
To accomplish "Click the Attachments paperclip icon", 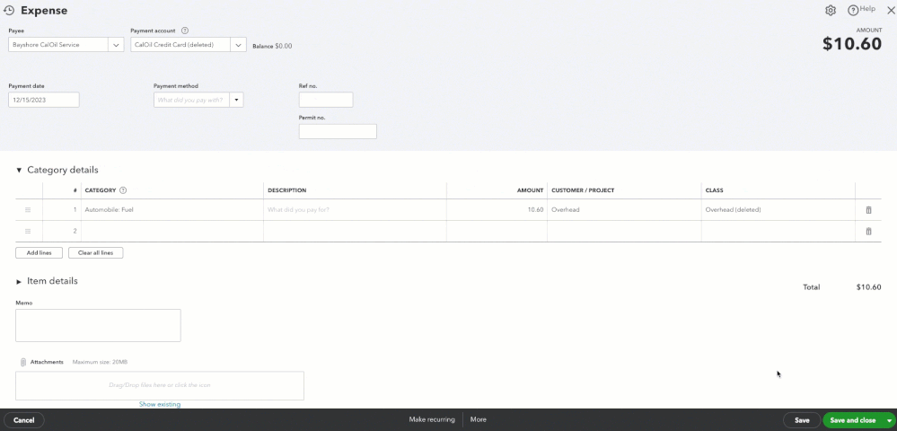I will pos(22,363).
